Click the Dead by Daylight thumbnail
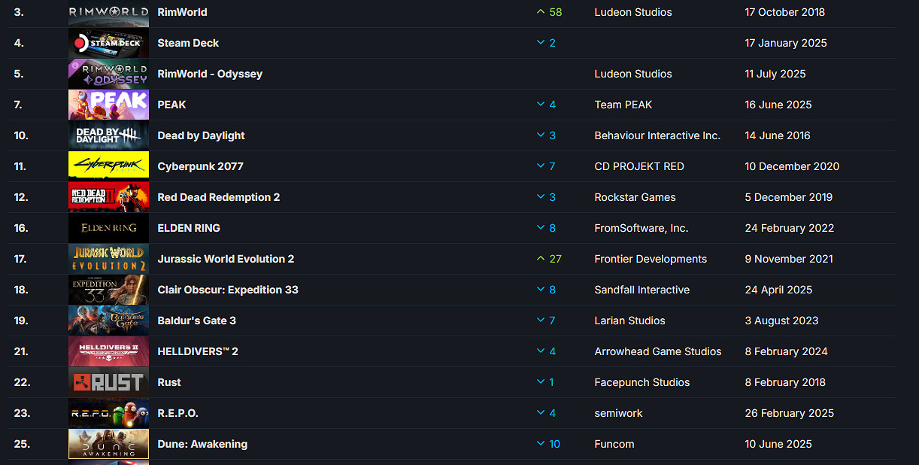Screen dimensions: 919x465 tap(108, 135)
